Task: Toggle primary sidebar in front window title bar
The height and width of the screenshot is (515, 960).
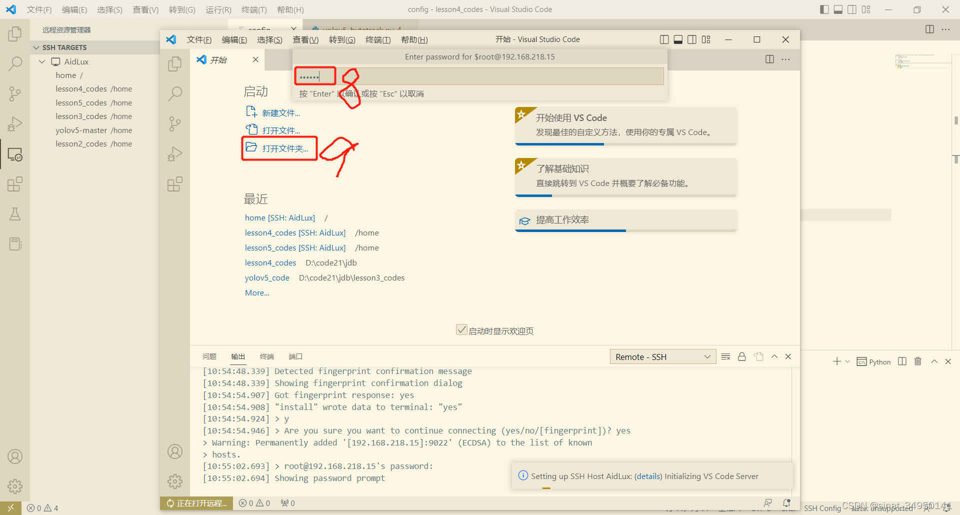Action: click(x=664, y=39)
